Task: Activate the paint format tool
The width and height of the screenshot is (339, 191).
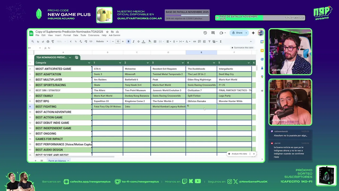Action: click(53, 41)
